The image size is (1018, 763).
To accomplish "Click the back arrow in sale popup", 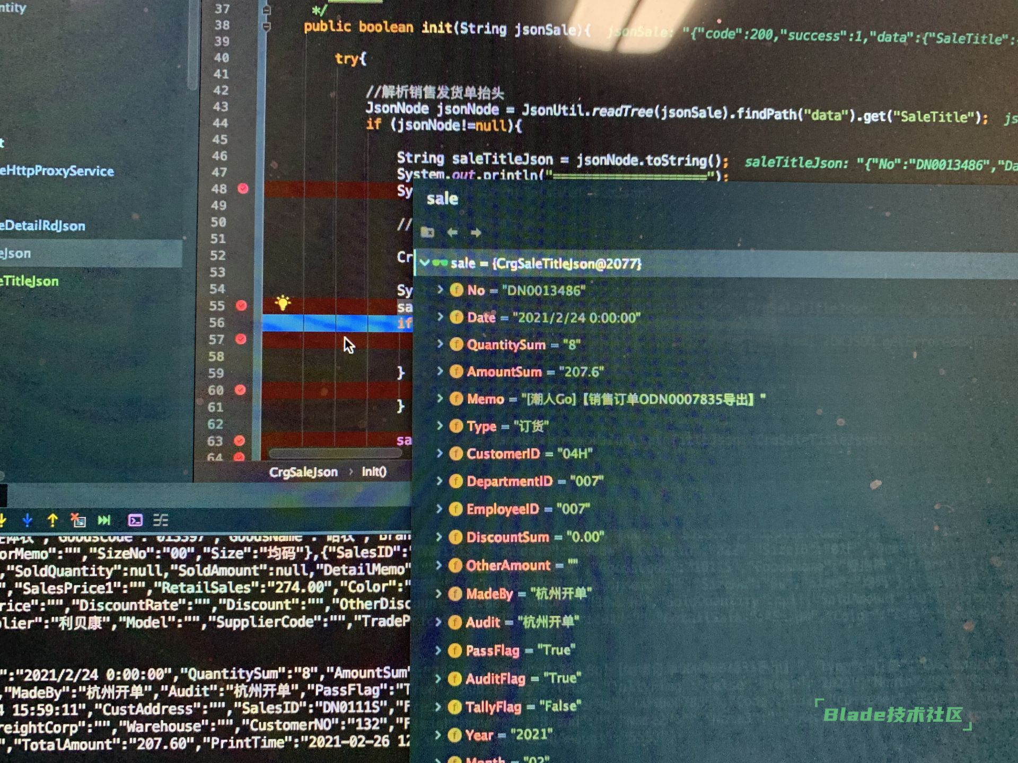I will click(452, 233).
